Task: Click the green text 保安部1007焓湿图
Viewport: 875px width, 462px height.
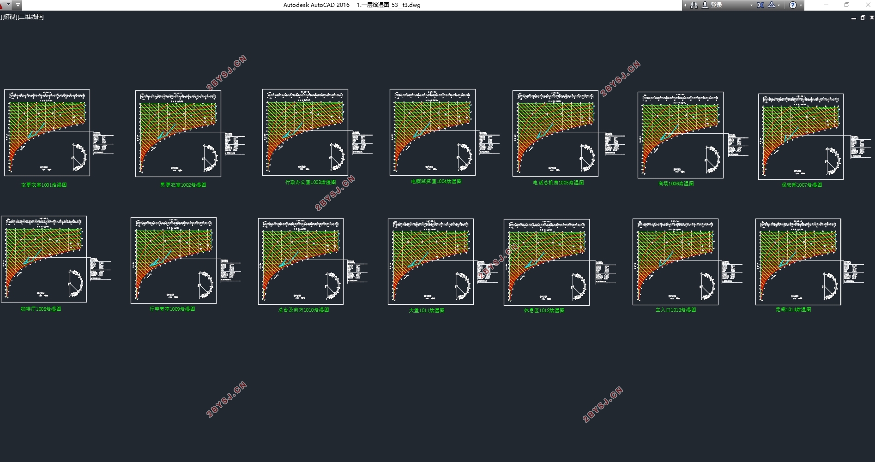Action: [802, 185]
